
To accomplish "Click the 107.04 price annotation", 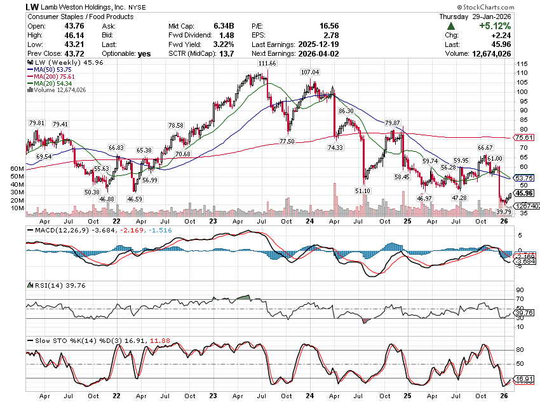I will (309, 72).
